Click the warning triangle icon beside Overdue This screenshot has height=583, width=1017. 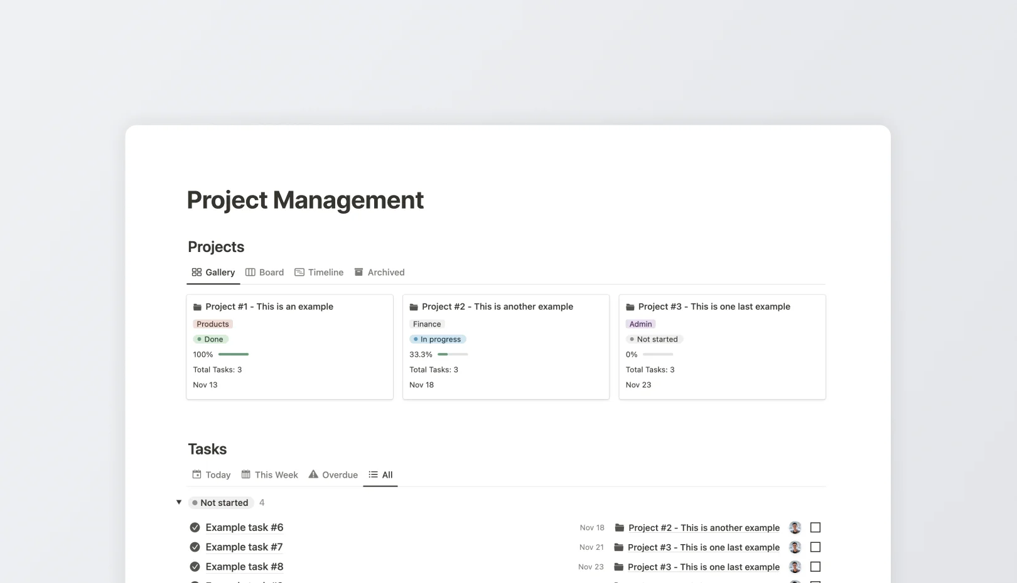pos(313,475)
